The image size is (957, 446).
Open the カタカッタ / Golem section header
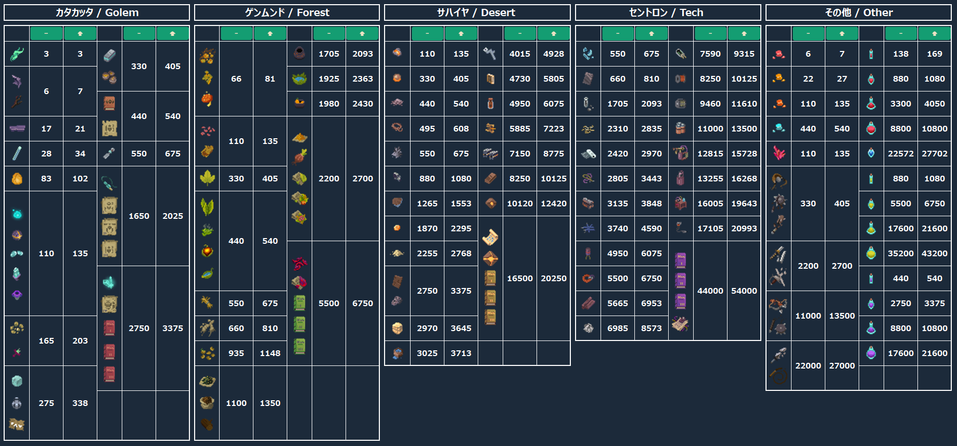coord(97,12)
